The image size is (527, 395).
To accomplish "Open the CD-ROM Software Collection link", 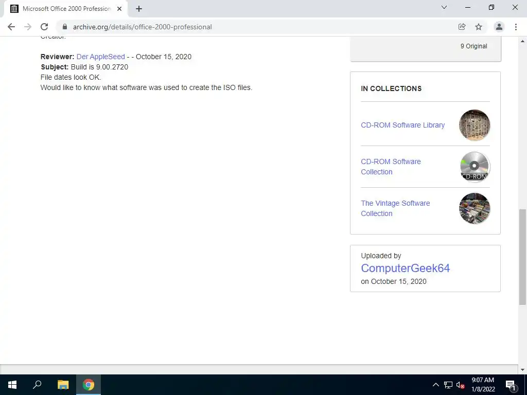I will 391,167.
